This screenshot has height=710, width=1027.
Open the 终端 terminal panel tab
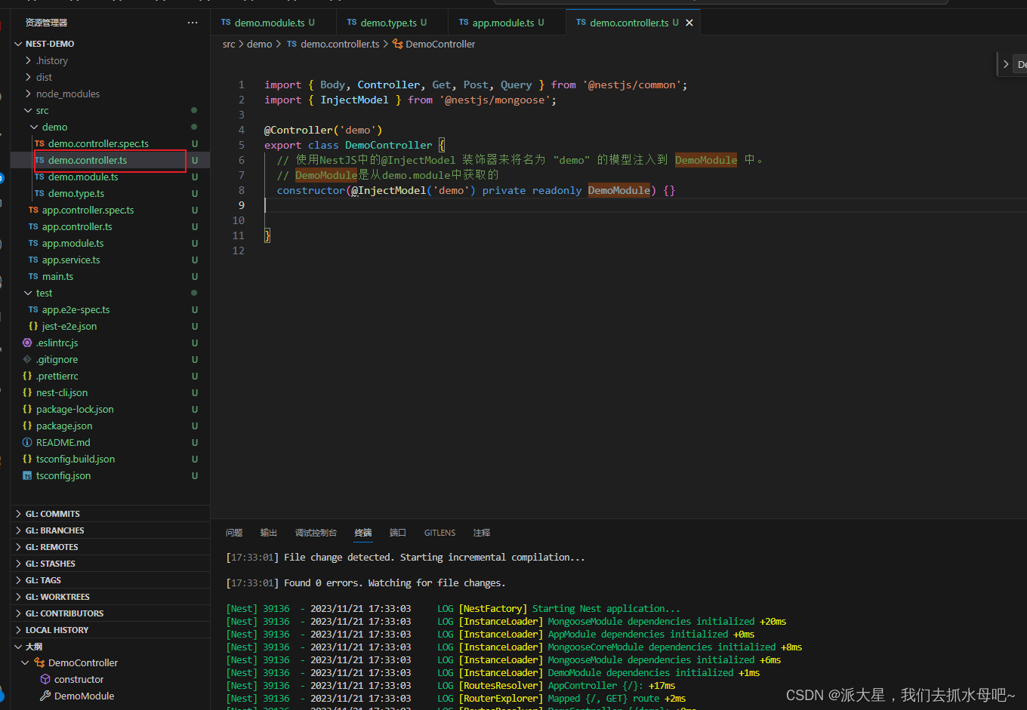click(363, 533)
